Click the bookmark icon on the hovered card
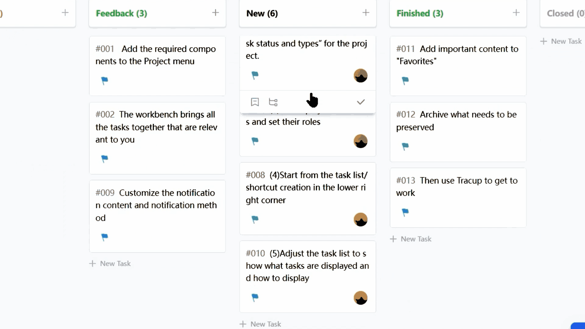 (x=255, y=102)
